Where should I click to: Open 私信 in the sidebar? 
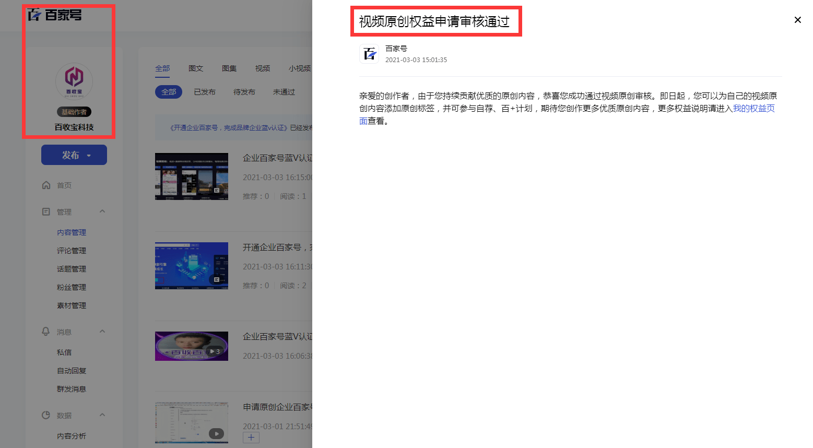pos(64,352)
